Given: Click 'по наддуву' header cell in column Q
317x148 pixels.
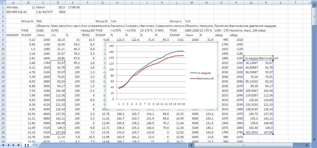Looking at the screenshot, I should point(251,58).
